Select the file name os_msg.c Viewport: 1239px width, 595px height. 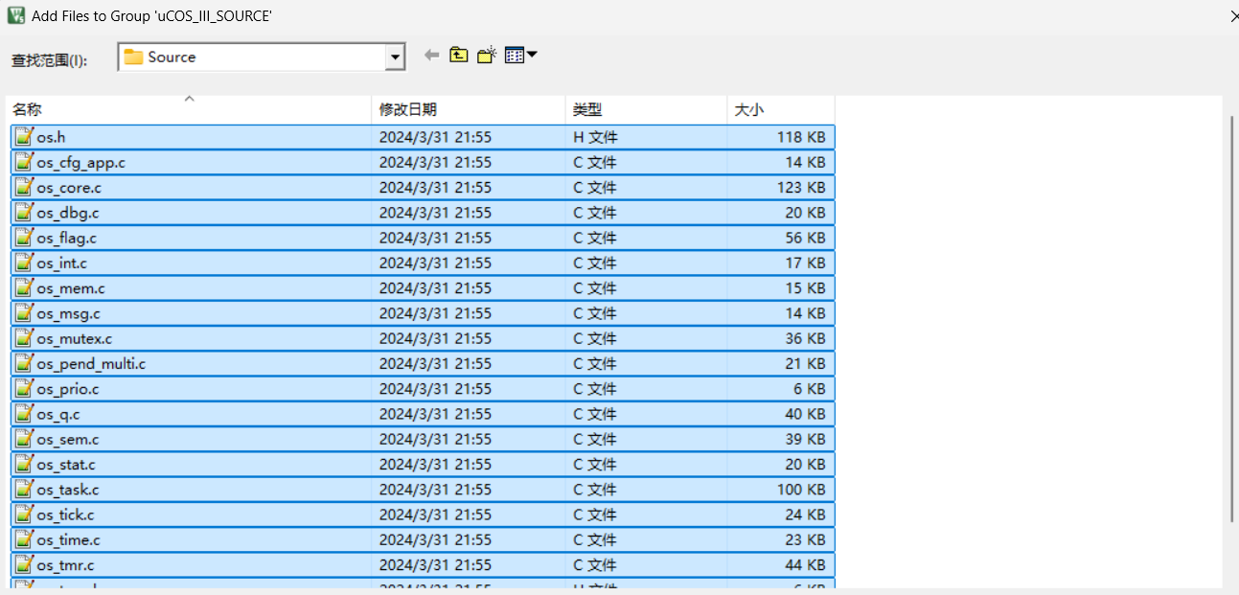pos(68,313)
